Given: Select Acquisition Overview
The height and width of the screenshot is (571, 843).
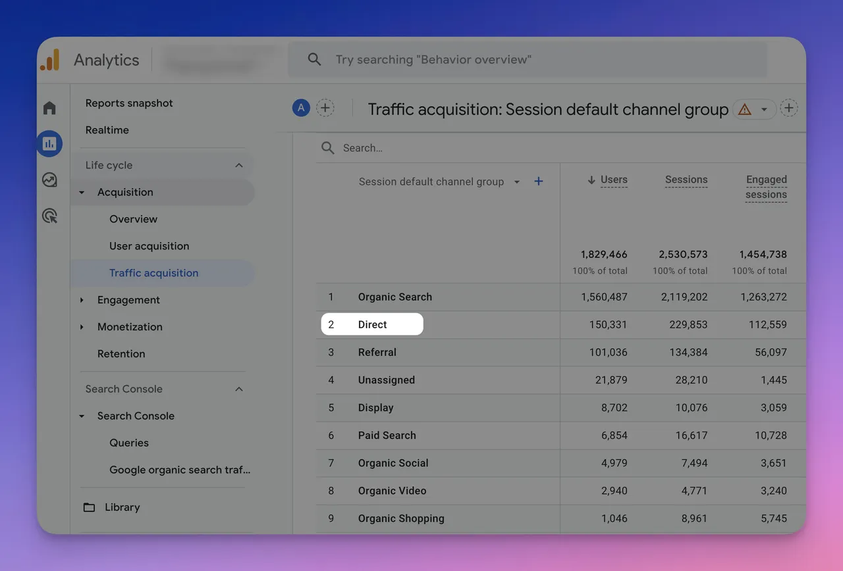Looking at the screenshot, I should pyautogui.click(x=134, y=219).
